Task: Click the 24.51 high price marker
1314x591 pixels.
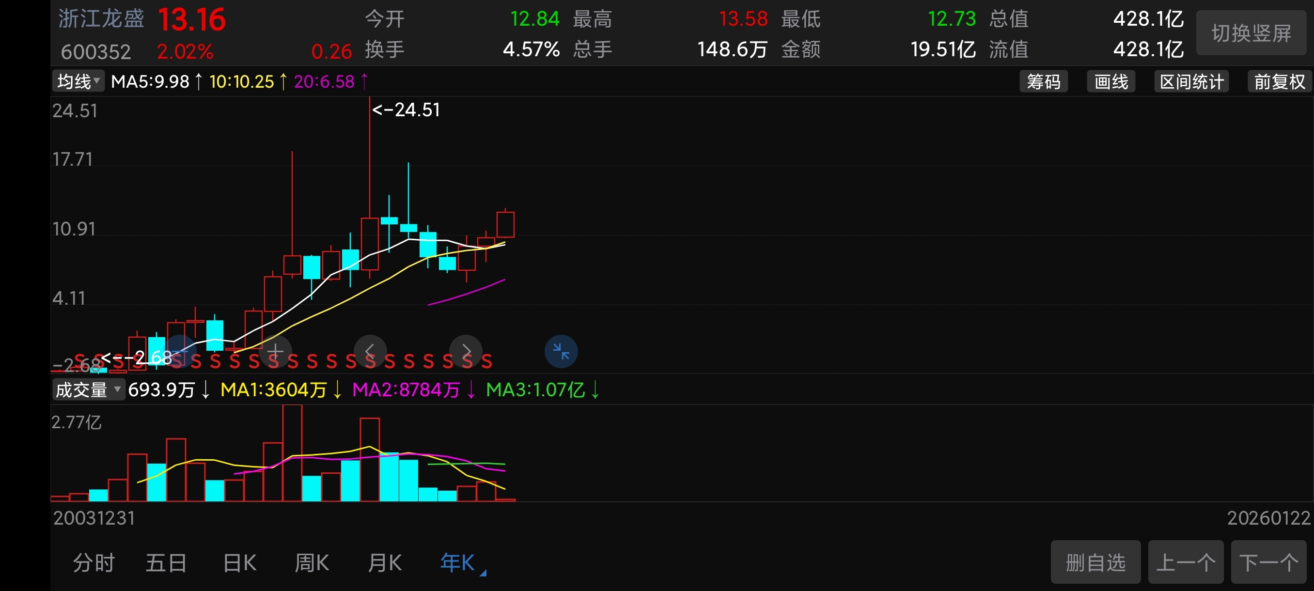Action: 406,110
